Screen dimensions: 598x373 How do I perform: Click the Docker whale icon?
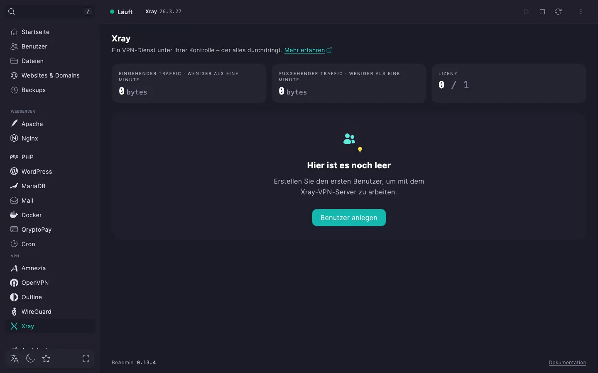pyautogui.click(x=14, y=215)
